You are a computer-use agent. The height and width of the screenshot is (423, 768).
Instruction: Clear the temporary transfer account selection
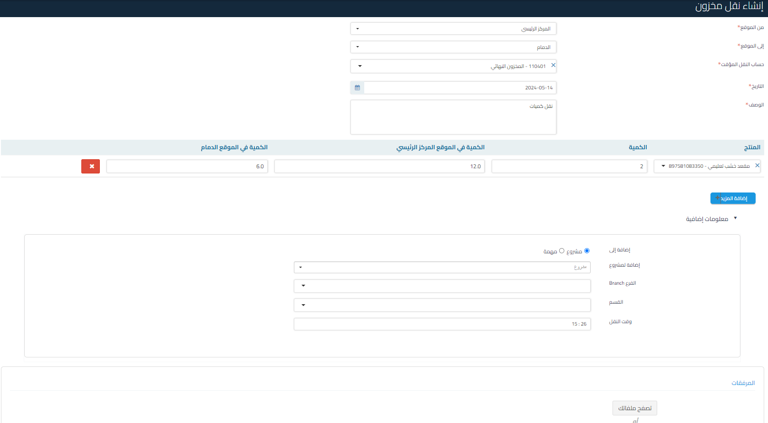[553, 66]
